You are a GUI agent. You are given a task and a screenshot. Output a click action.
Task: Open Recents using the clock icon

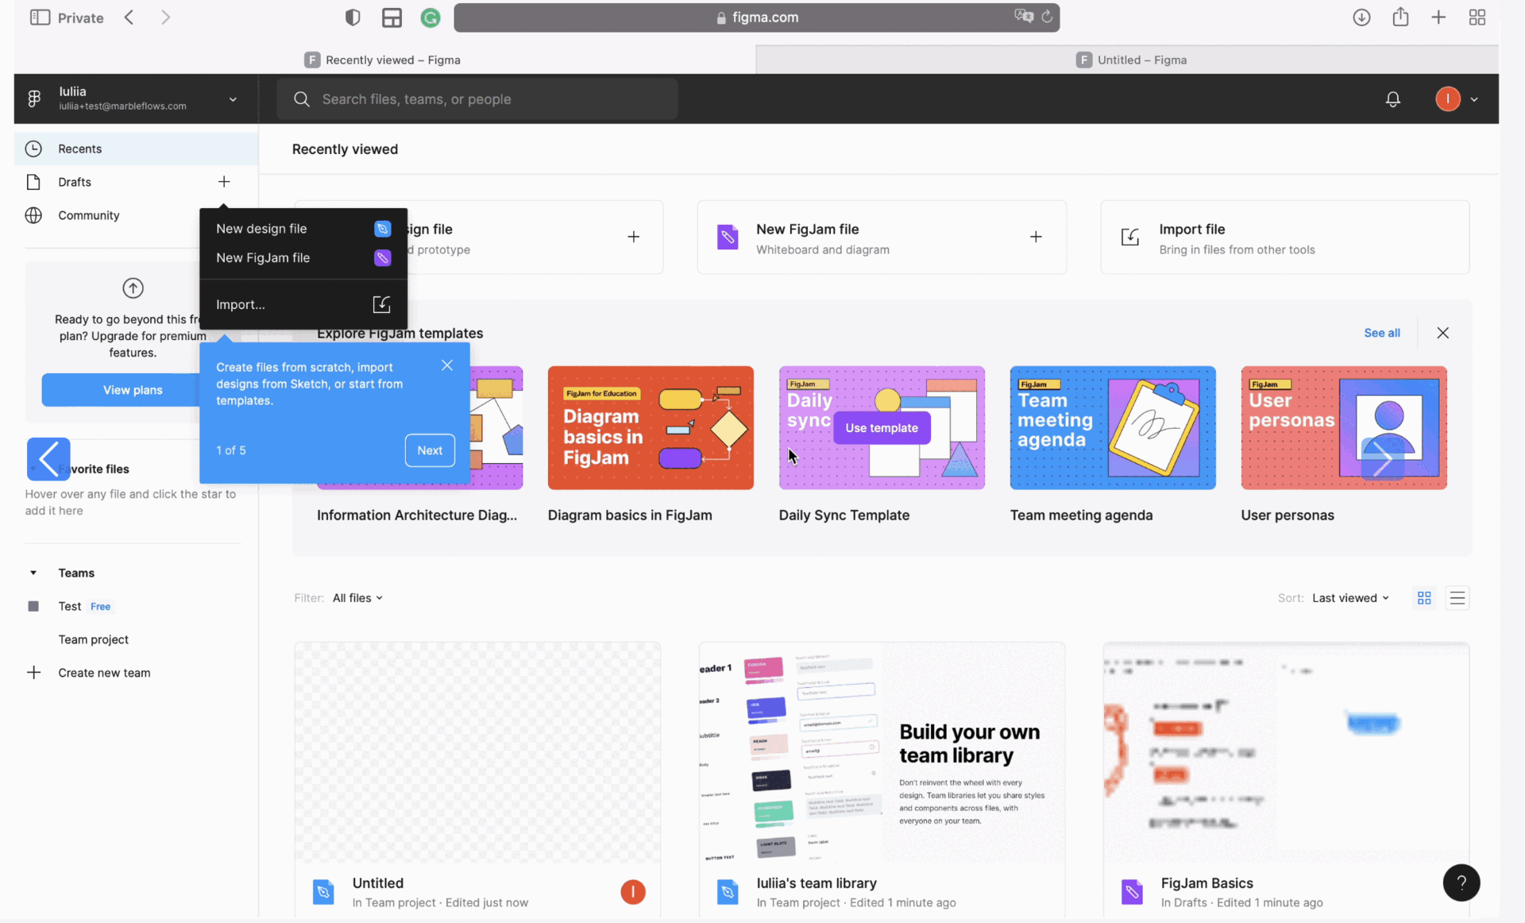point(33,149)
